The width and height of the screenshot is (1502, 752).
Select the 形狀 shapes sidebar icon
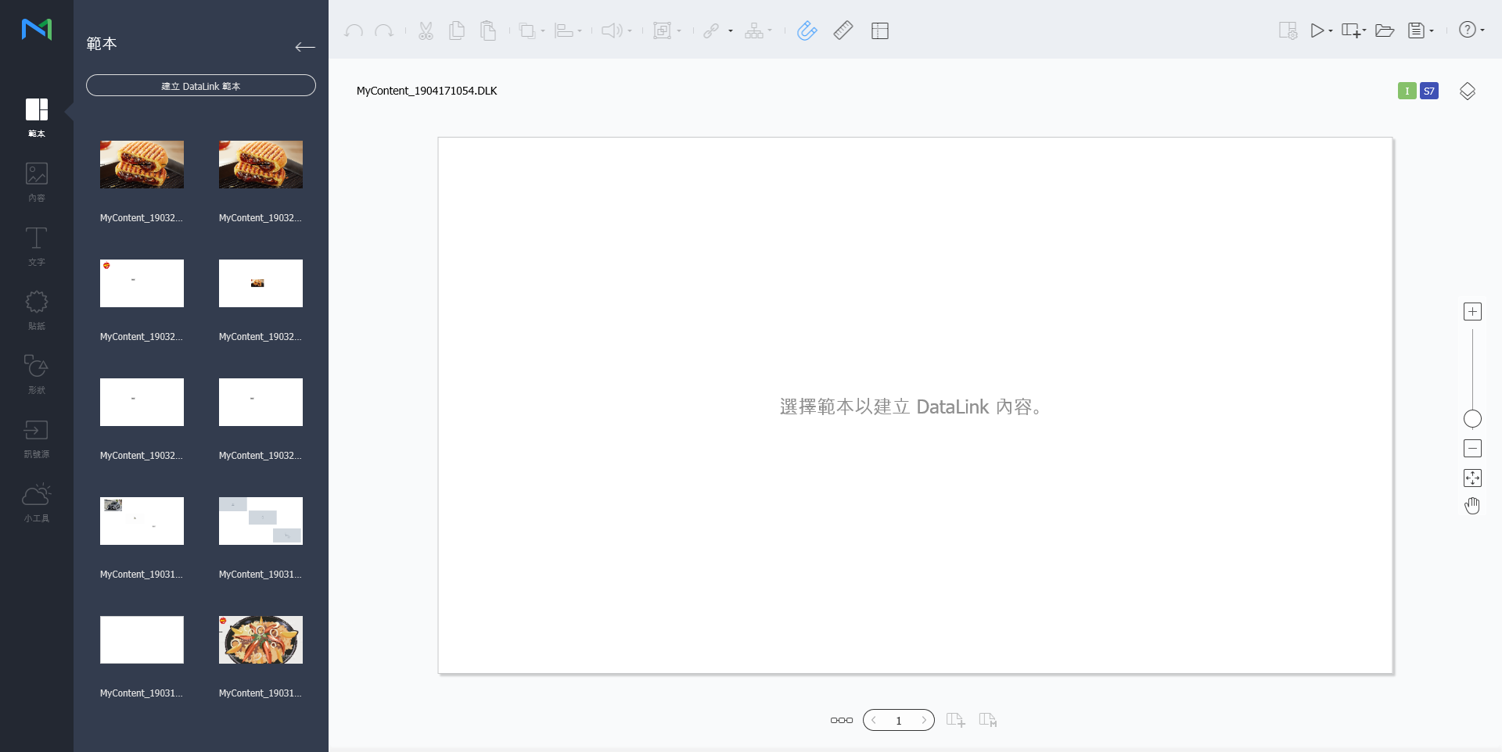click(x=36, y=374)
